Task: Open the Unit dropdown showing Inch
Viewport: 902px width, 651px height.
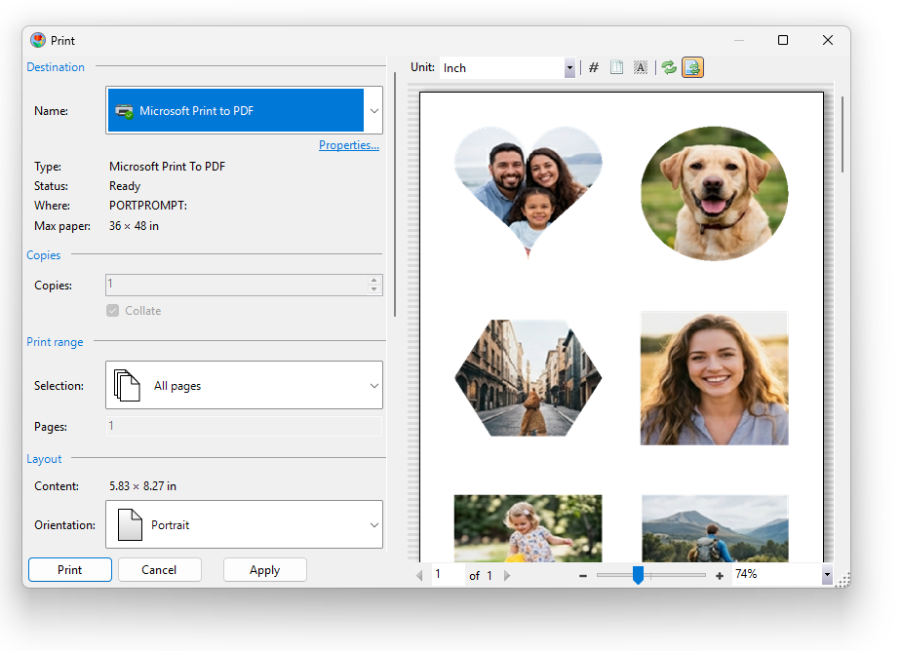Action: pyautogui.click(x=569, y=67)
